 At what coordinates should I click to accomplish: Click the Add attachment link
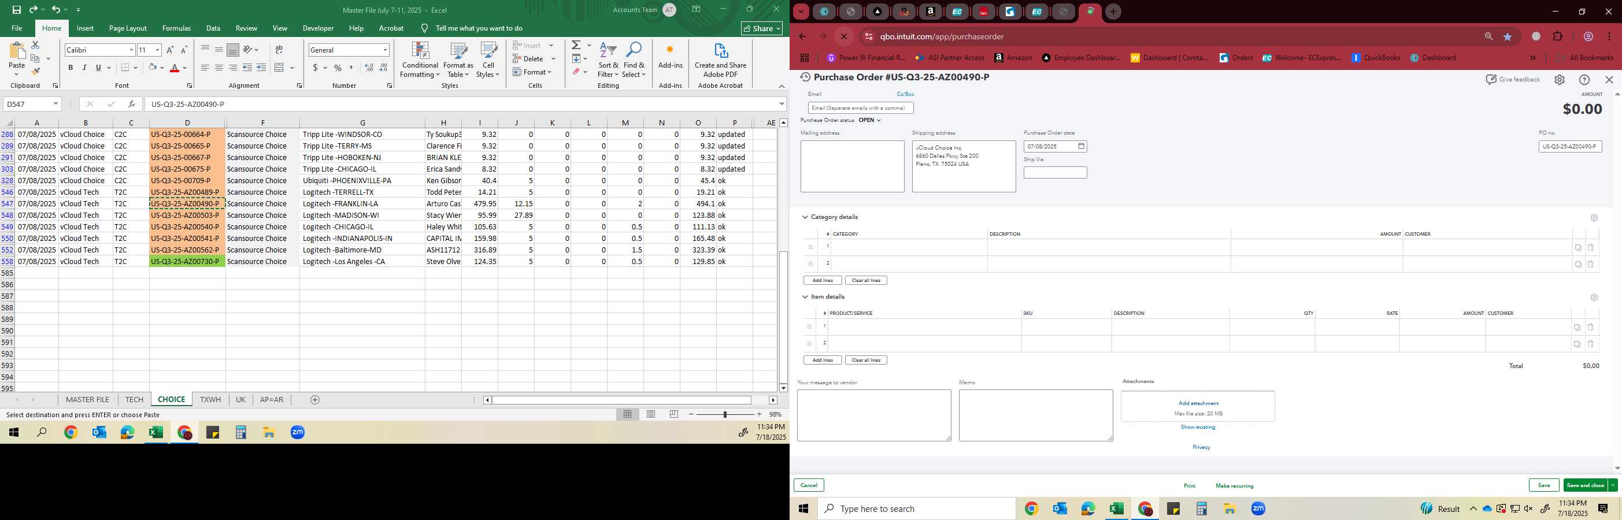tap(1198, 403)
